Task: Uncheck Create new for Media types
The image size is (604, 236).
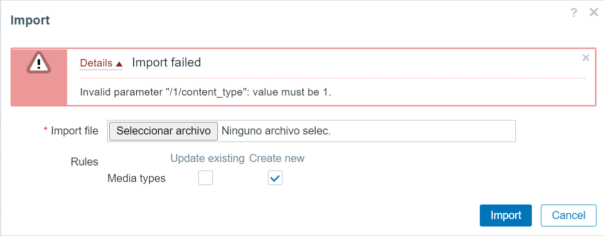Action: (275, 178)
